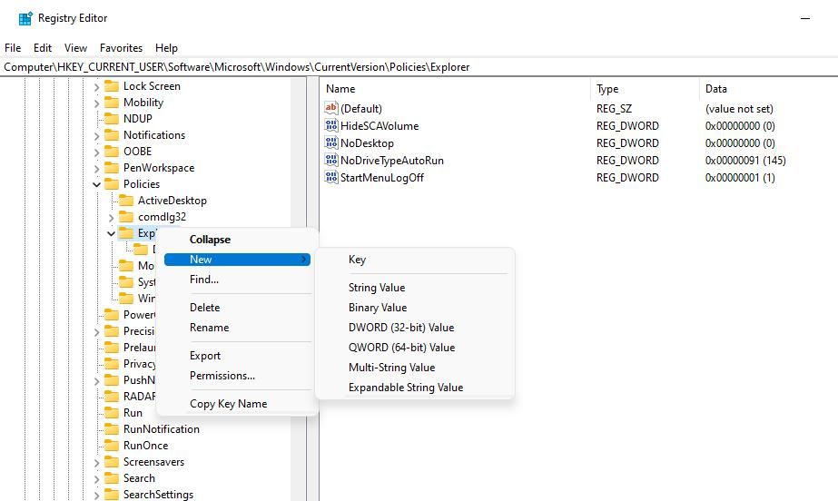Expand the Notifications key

tap(97, 135)
